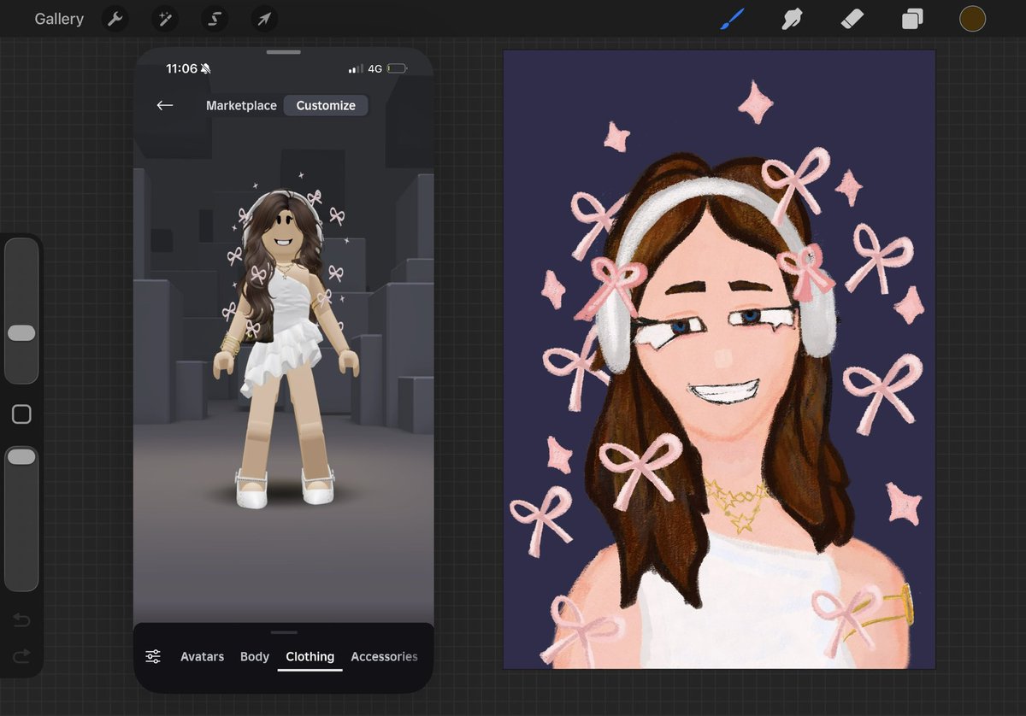Screen dimensions: 1026x716
Task: Switch to the Marketplace tab
Action: pyautogui.click(x=241, y=105)
